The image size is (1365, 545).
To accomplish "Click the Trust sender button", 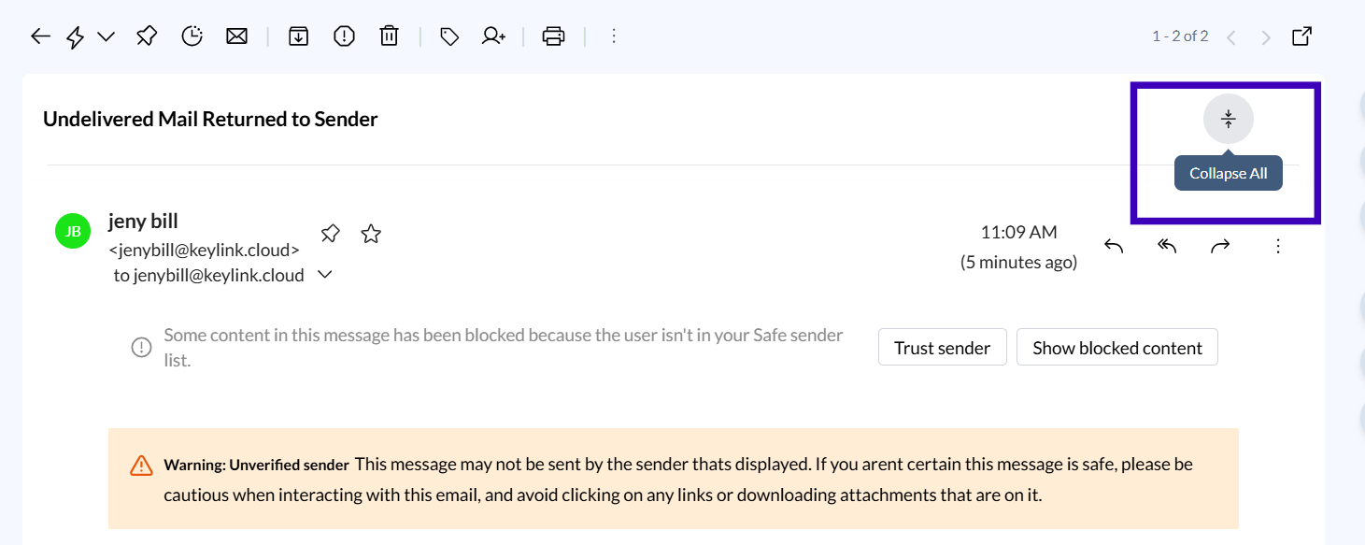I will [942, 348].
